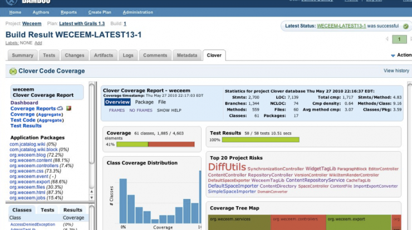412x230 pixels.
Task: Click org.weceem.export treemap block
Action: [359, 222]
